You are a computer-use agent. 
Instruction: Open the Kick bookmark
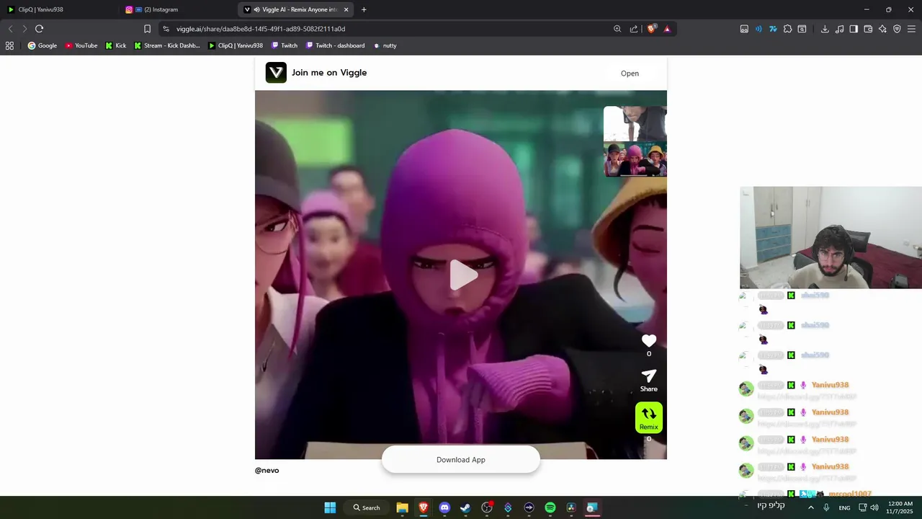(x=116, y=45)
